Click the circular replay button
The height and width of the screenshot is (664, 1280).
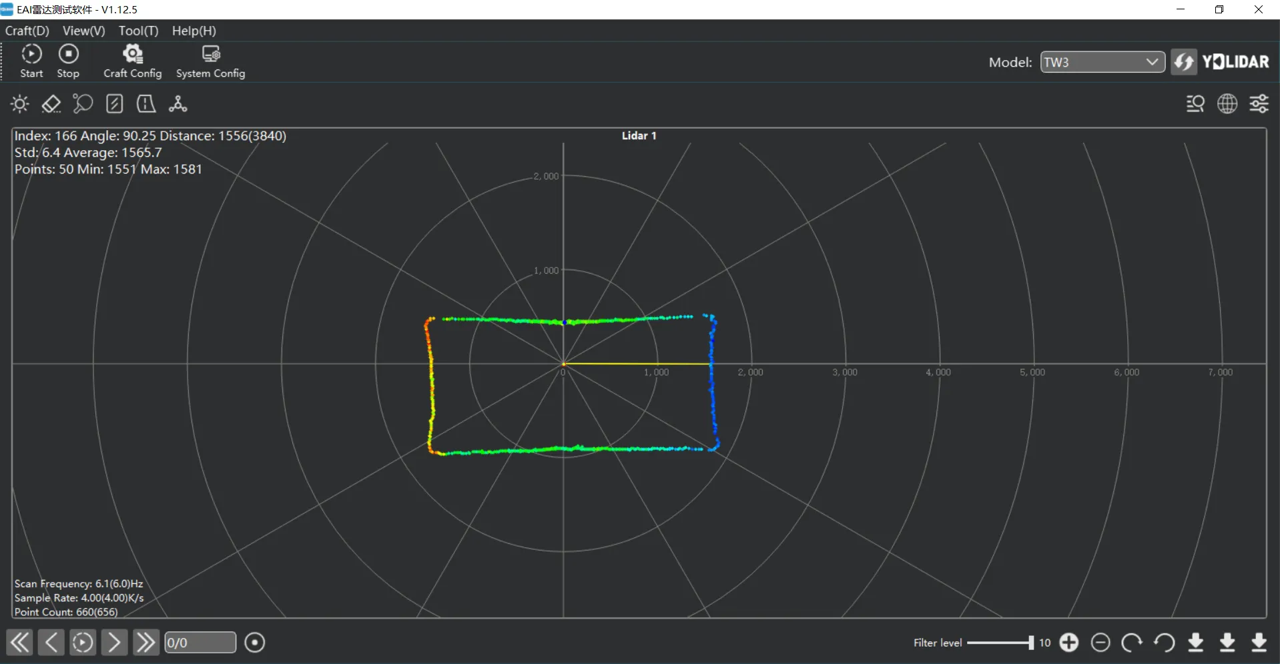coord(83,643)
